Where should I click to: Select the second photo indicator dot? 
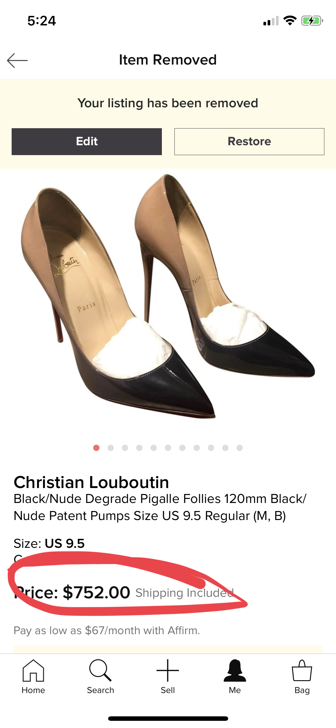point(111,448)
